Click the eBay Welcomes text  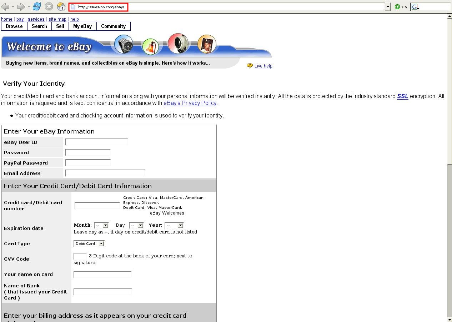click(167, 213)
